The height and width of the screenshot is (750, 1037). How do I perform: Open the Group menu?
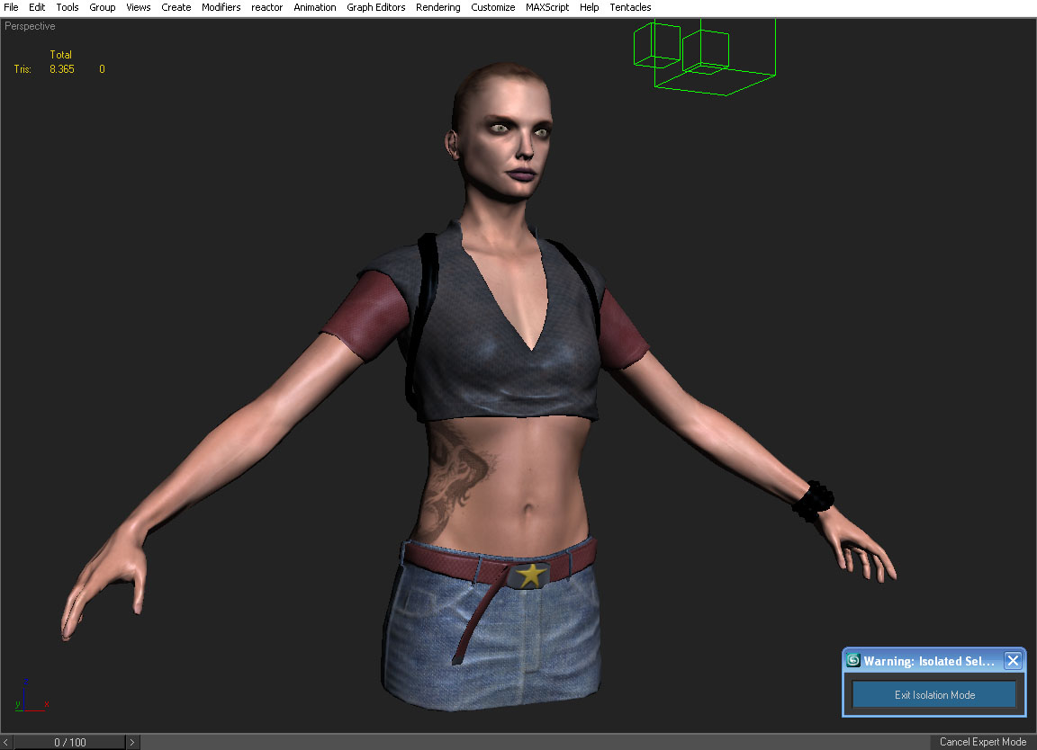103,7
